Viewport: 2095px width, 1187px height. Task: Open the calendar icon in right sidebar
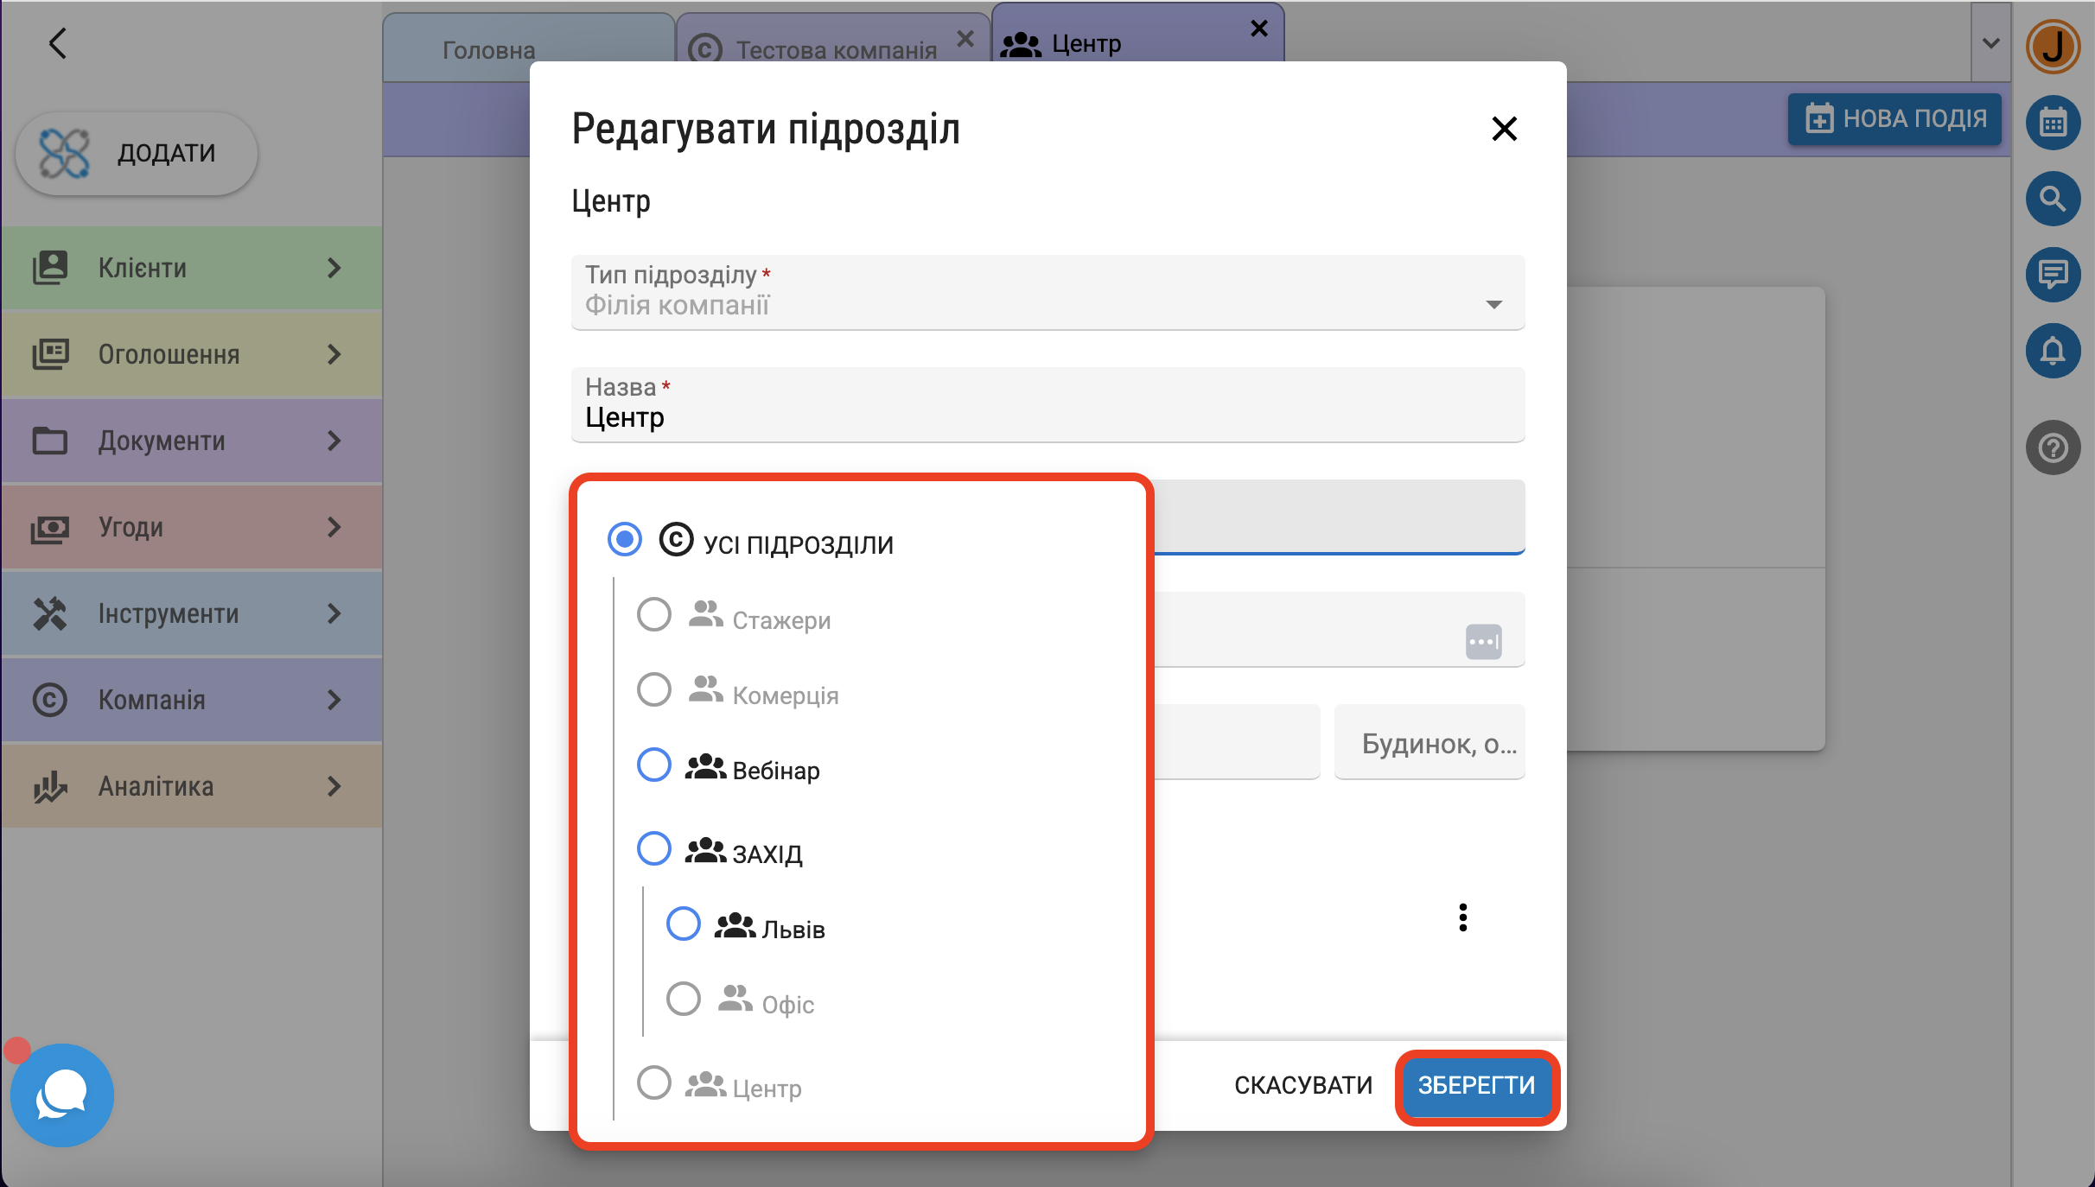click(x=2053, y=123)
